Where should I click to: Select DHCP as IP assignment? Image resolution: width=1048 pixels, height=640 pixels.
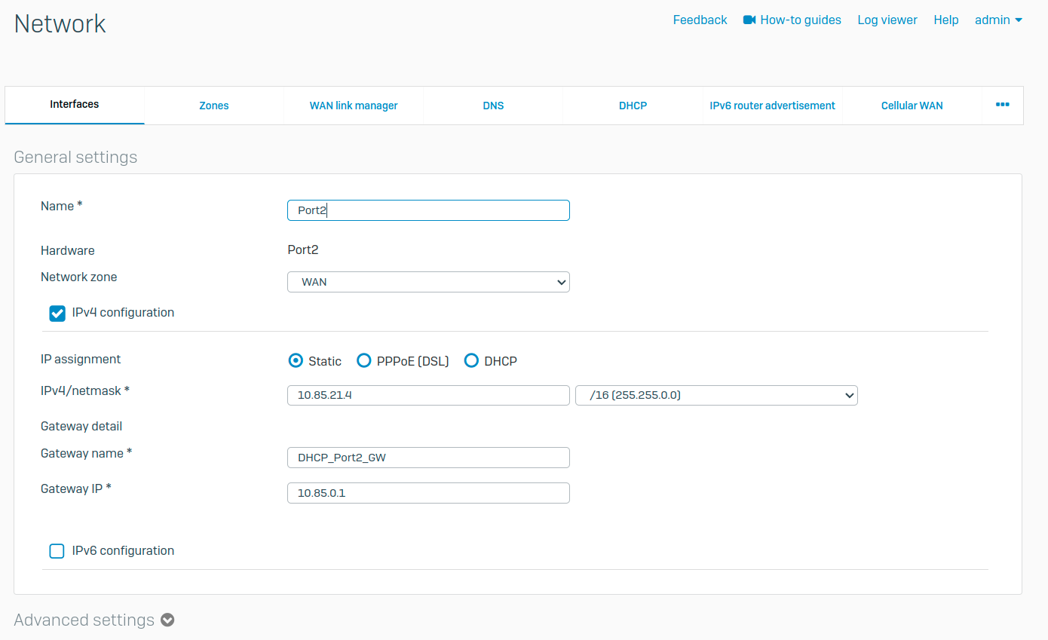(472, 361)
